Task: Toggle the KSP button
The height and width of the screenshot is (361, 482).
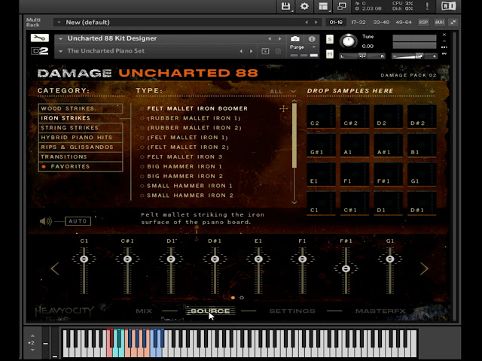Action: click(x=423, y=22)
